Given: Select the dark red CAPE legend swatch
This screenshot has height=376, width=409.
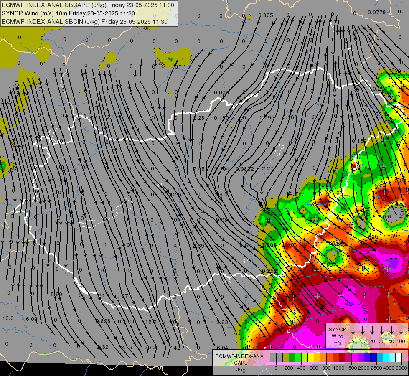Looking at the screenshot, I should coord(342,358).
